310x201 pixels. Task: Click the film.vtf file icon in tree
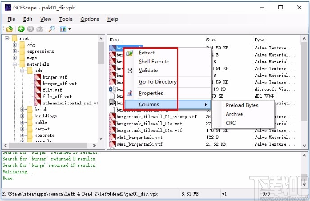37,90
